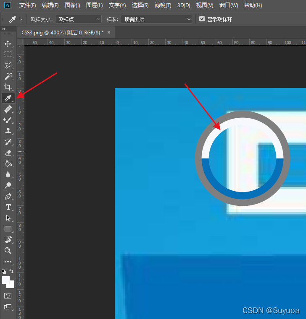Select the Crop tool
The width and height of the screenshot is (306, 319).
point(8,87)
